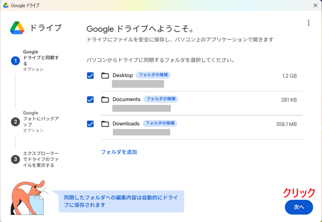Uncheck the Desktop folder checkbox
Viewport: 322px width, 222px height.
pyautogui.click(x=90, y=76)
